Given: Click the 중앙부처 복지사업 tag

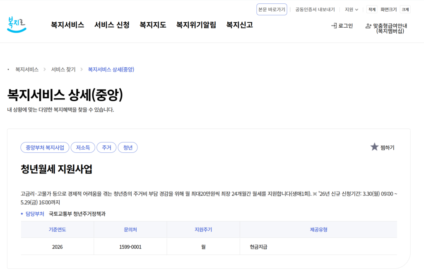Looking at the screenshot, I should coord(45,147).
